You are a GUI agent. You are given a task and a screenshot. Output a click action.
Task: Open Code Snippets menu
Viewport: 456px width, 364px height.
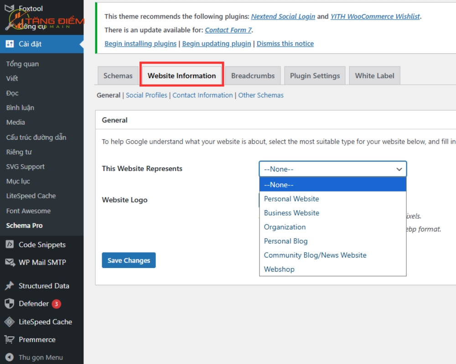[41, 244]
